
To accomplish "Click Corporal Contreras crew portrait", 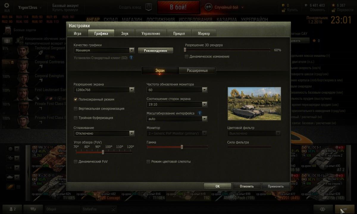I will pos(23,66).
